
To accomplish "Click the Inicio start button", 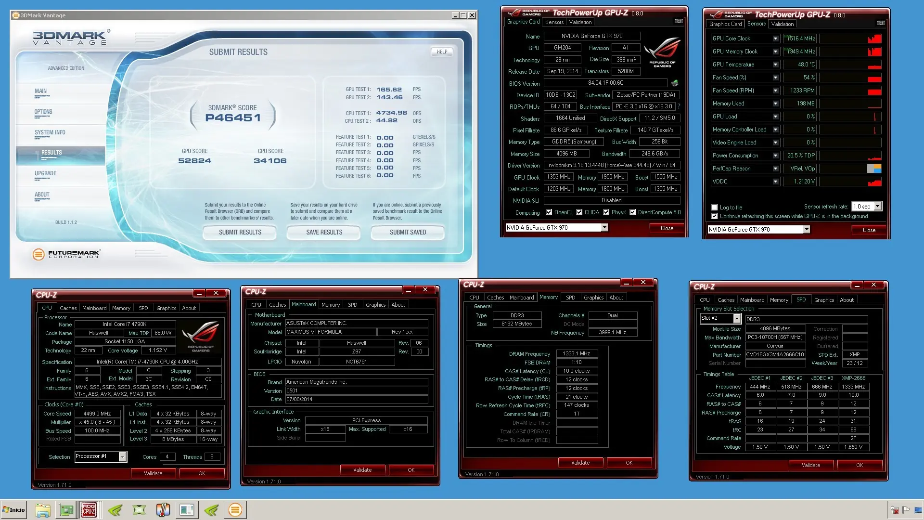I will (x=13, y=510).
